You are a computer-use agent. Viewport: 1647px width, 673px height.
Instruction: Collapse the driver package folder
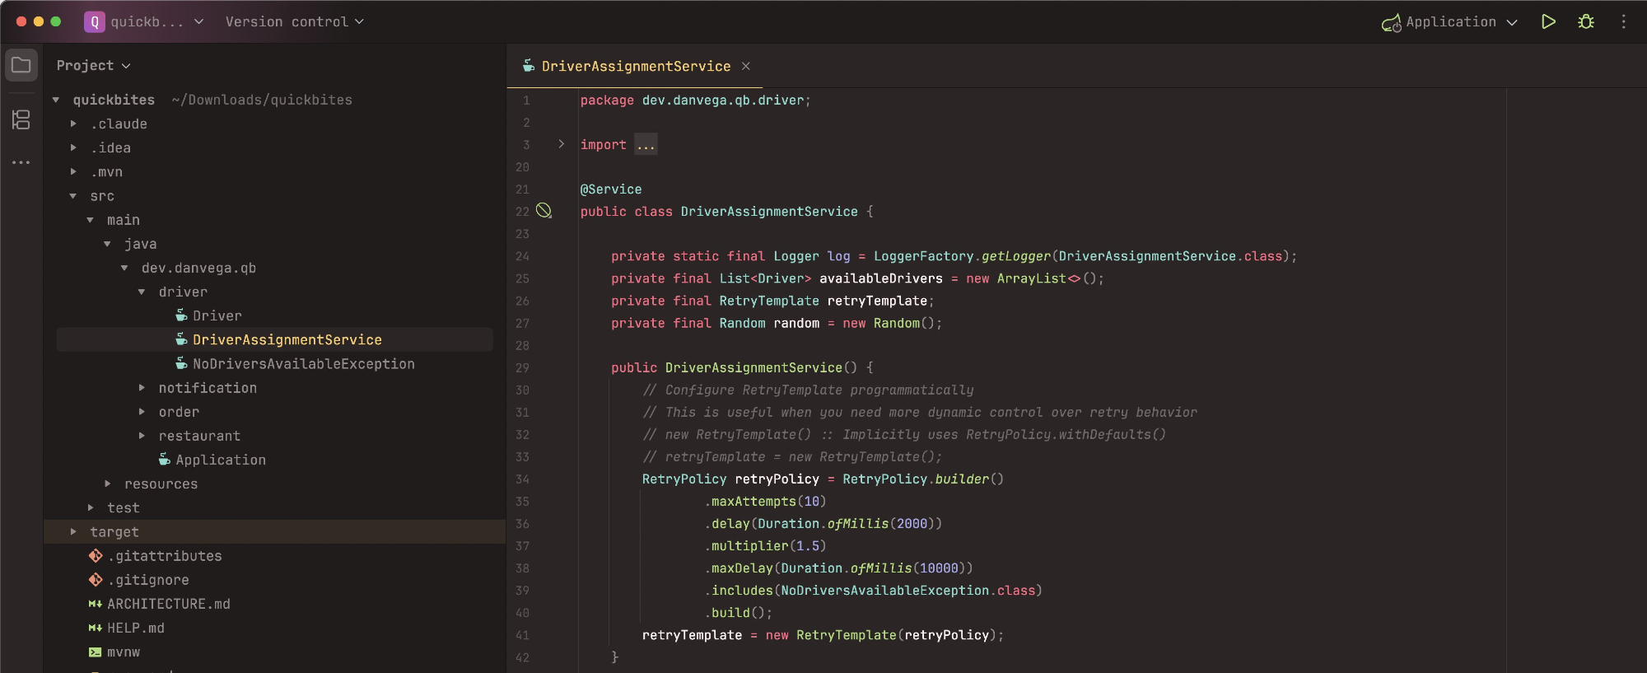pyautogui.click(x=142, y=292)
